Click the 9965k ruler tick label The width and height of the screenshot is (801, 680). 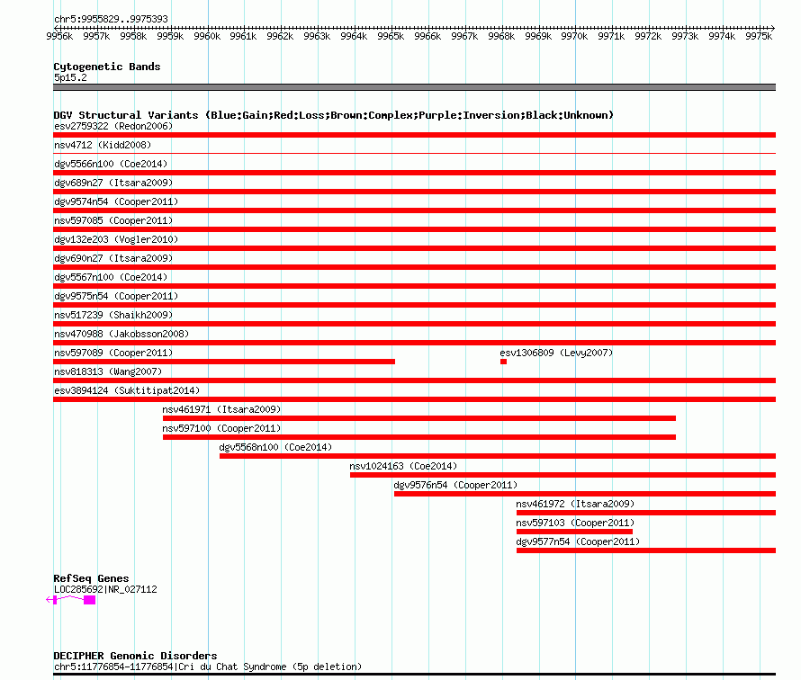391,36
